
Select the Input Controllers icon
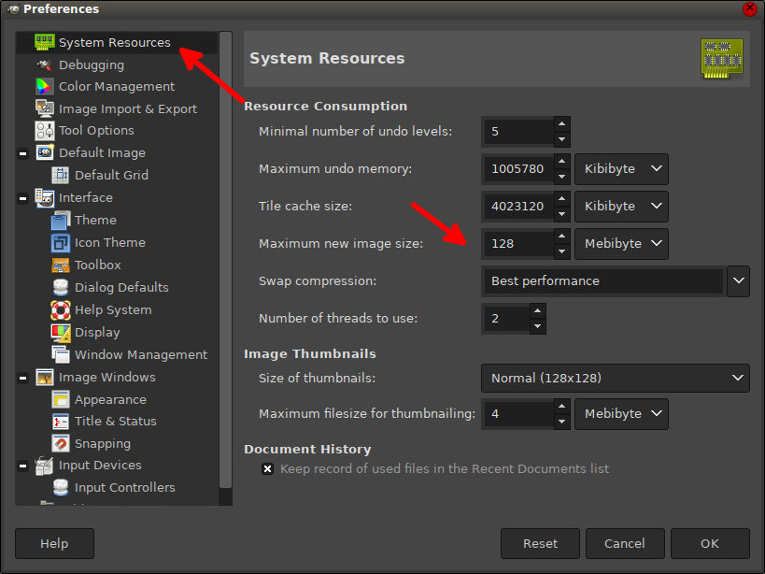click(60, 487)
